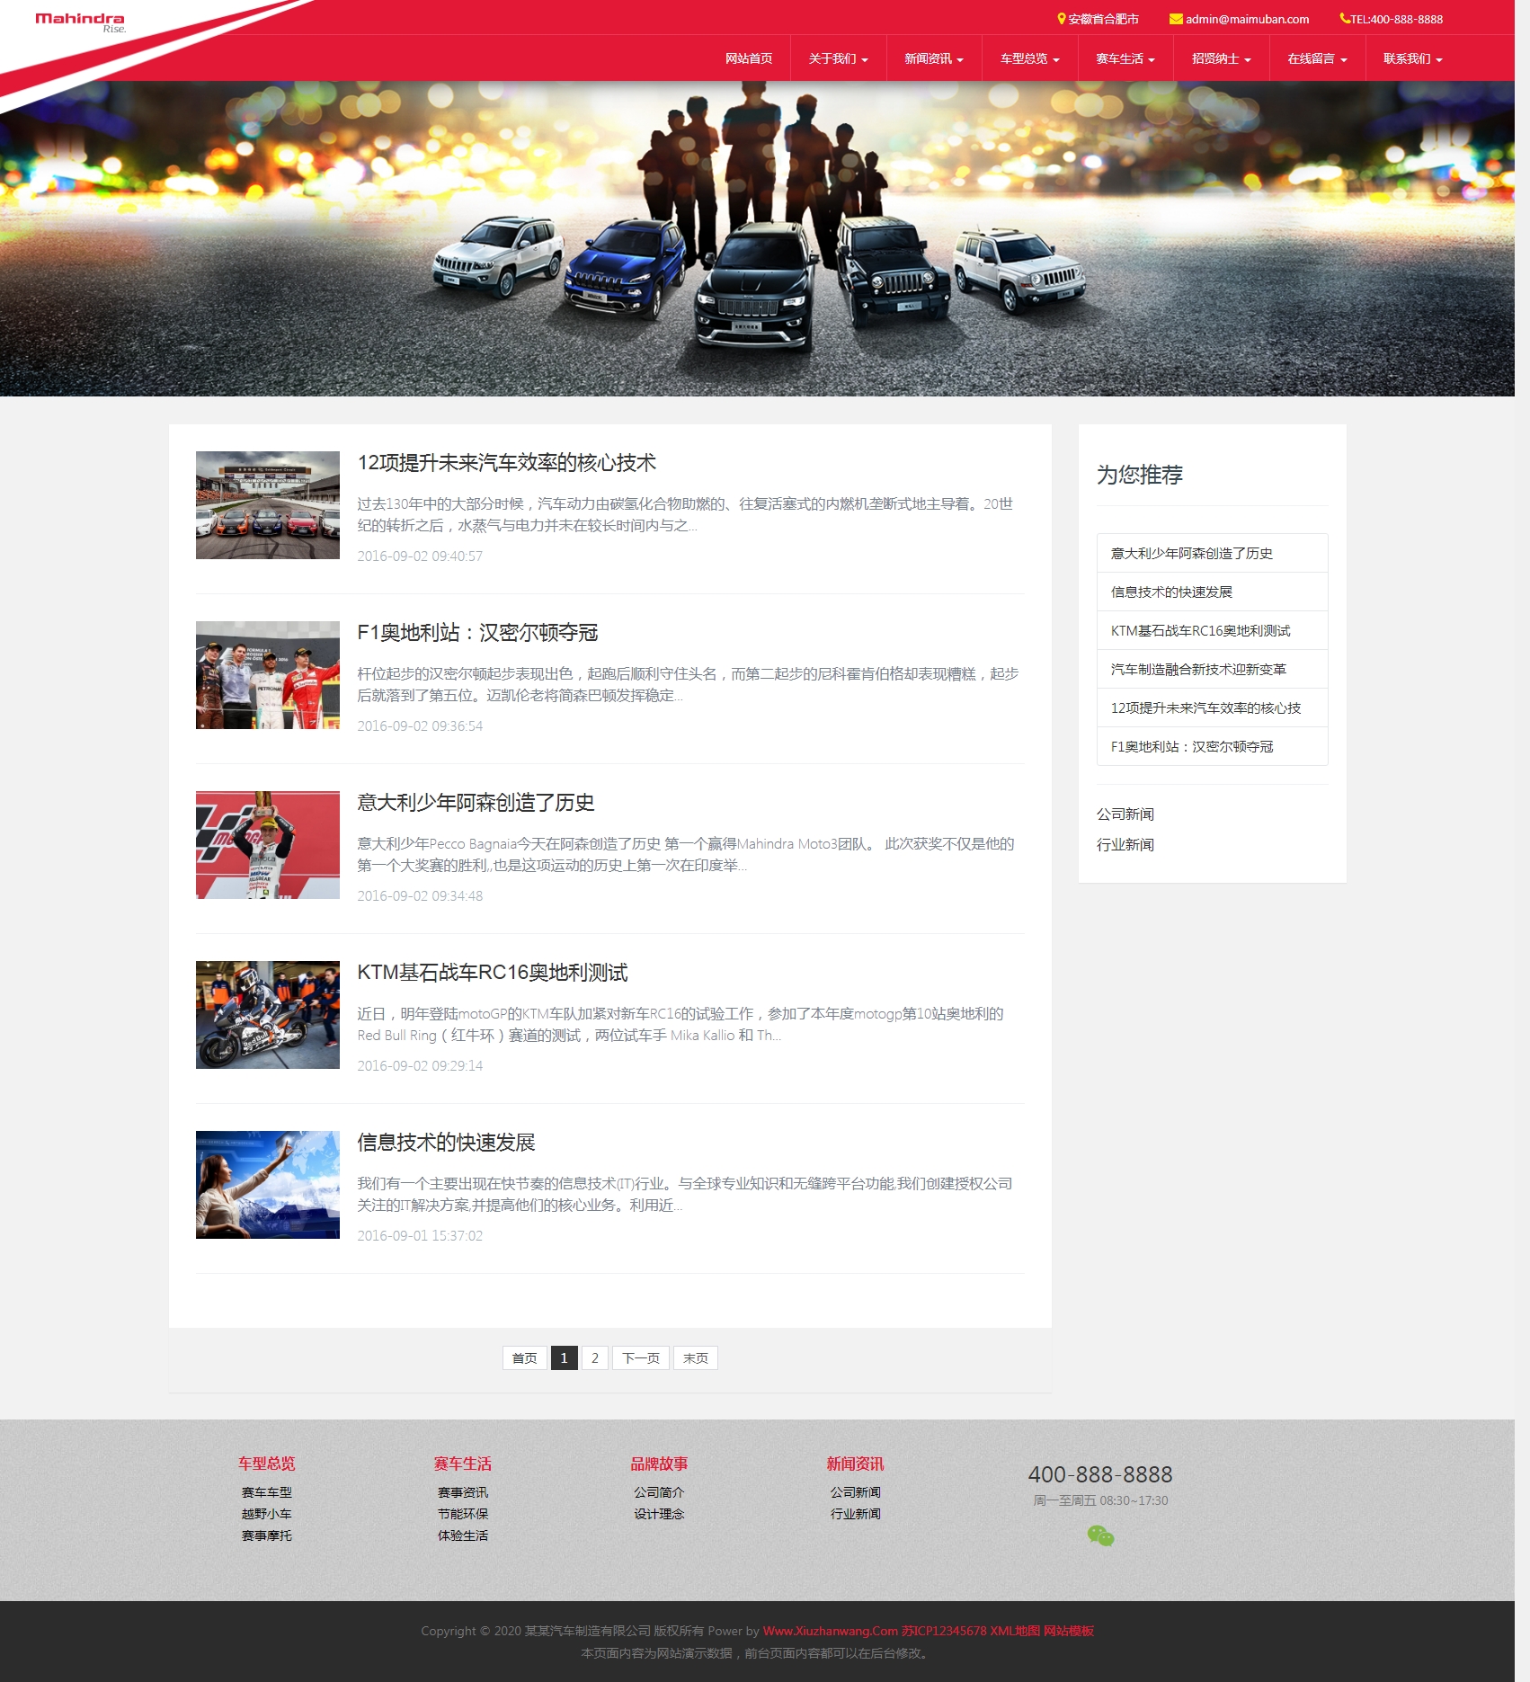
Task: Click the Mahindra Rise logo
Action: 80,22
